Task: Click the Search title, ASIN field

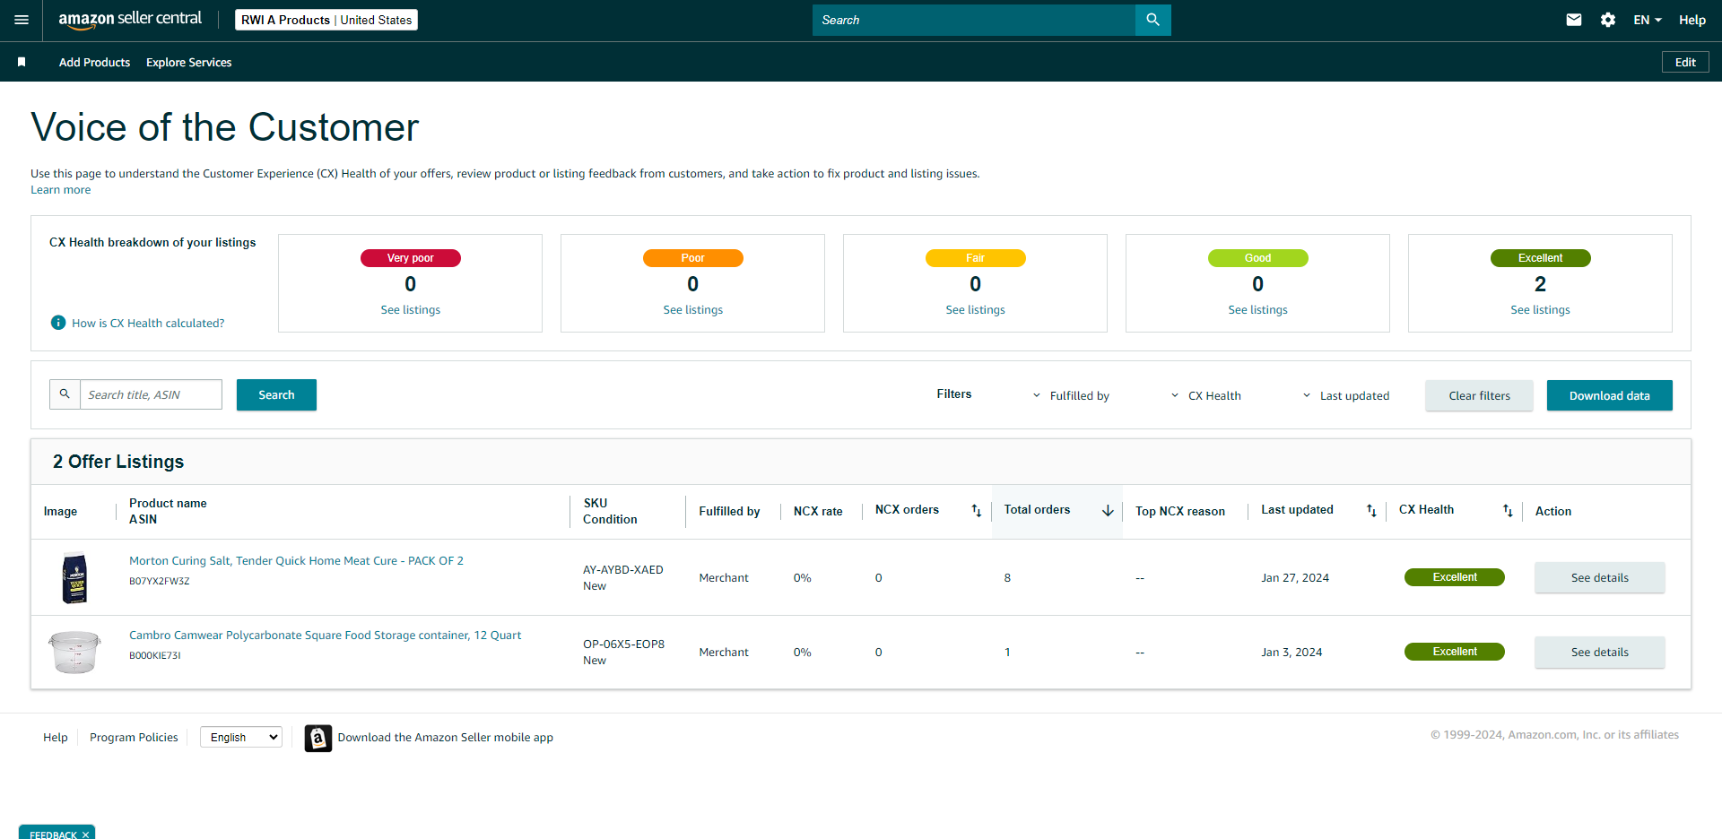Action: (x=151, y=394)
